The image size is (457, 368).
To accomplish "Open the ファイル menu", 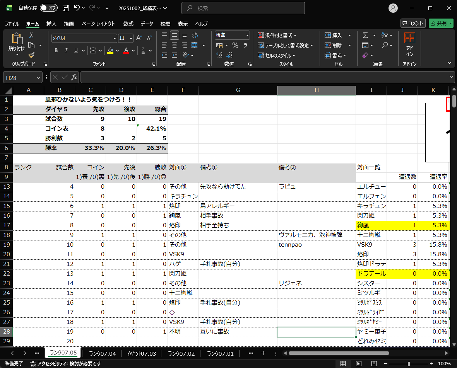I will pyautogui.click(x=12, y=24).
